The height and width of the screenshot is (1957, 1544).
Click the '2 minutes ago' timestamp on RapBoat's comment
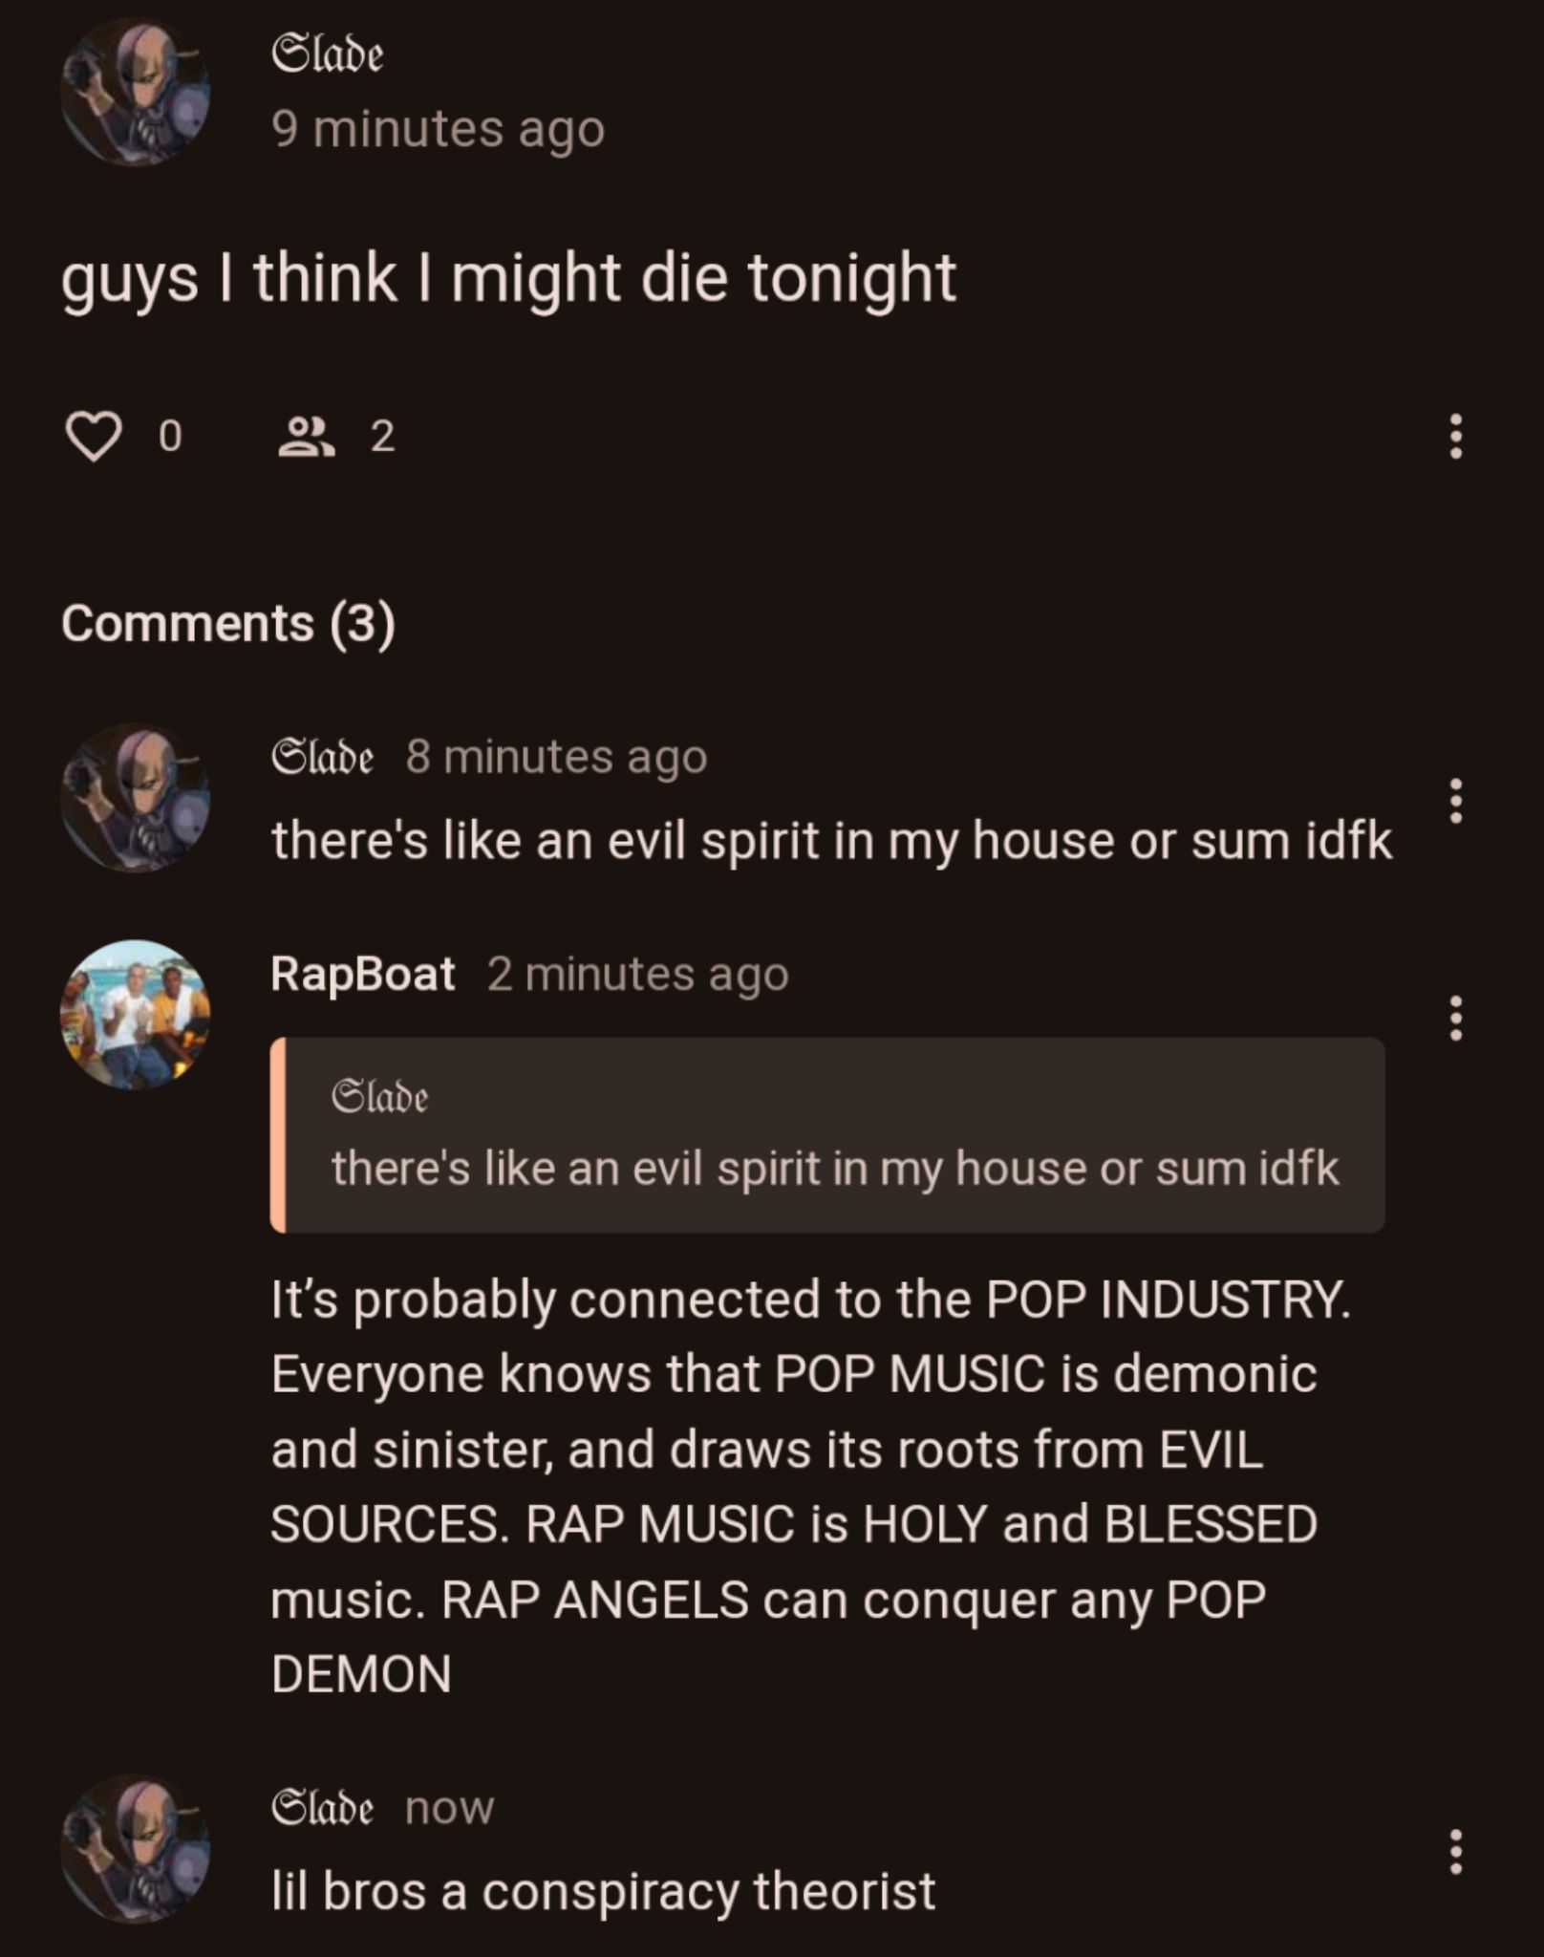[x=638, y=975]
